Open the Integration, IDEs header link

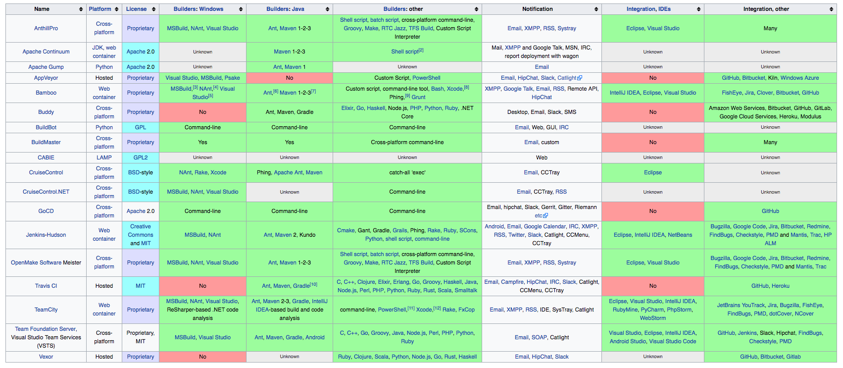click(x=648, y=9)
